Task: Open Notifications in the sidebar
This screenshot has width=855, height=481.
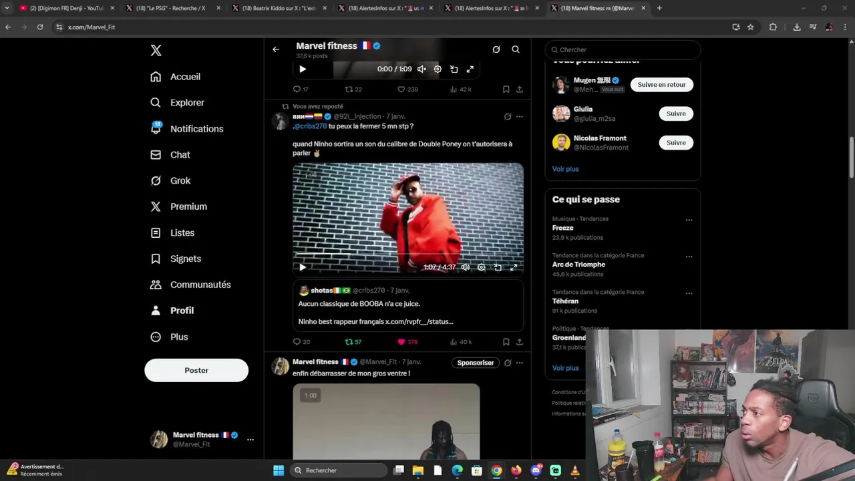Action: (186, 129)
